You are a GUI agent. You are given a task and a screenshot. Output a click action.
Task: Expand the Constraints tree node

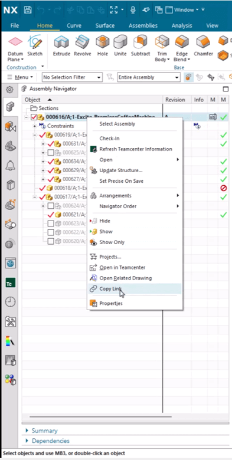(35, 126)
